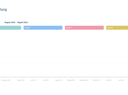Toggle the yellow Sorte 4 series
Screen dimensions: 128x95
pyautogui.click(x=117, y=28)
